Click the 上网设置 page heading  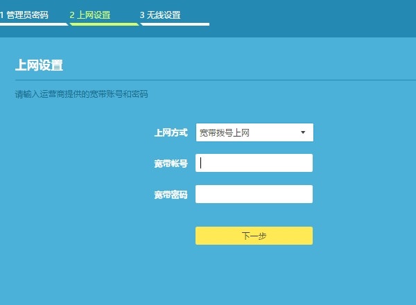coord(39,66)
